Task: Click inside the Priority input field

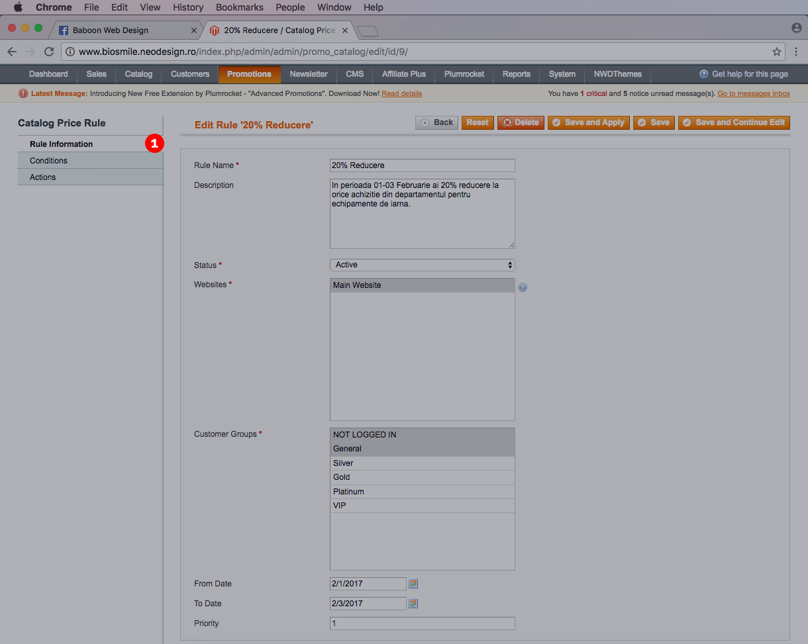Action: (422, 623)
